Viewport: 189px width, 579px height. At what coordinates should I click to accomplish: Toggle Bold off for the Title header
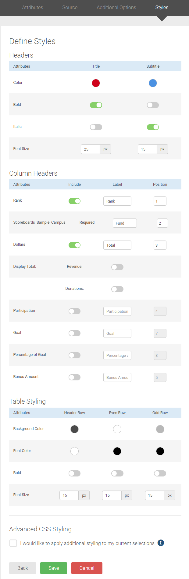tap(96, 105)
